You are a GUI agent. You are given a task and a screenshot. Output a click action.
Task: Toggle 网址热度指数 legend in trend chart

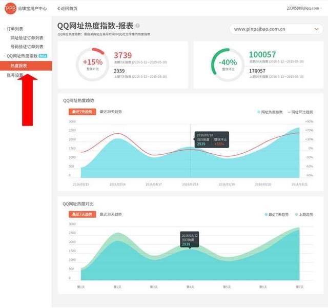[270, 112]
